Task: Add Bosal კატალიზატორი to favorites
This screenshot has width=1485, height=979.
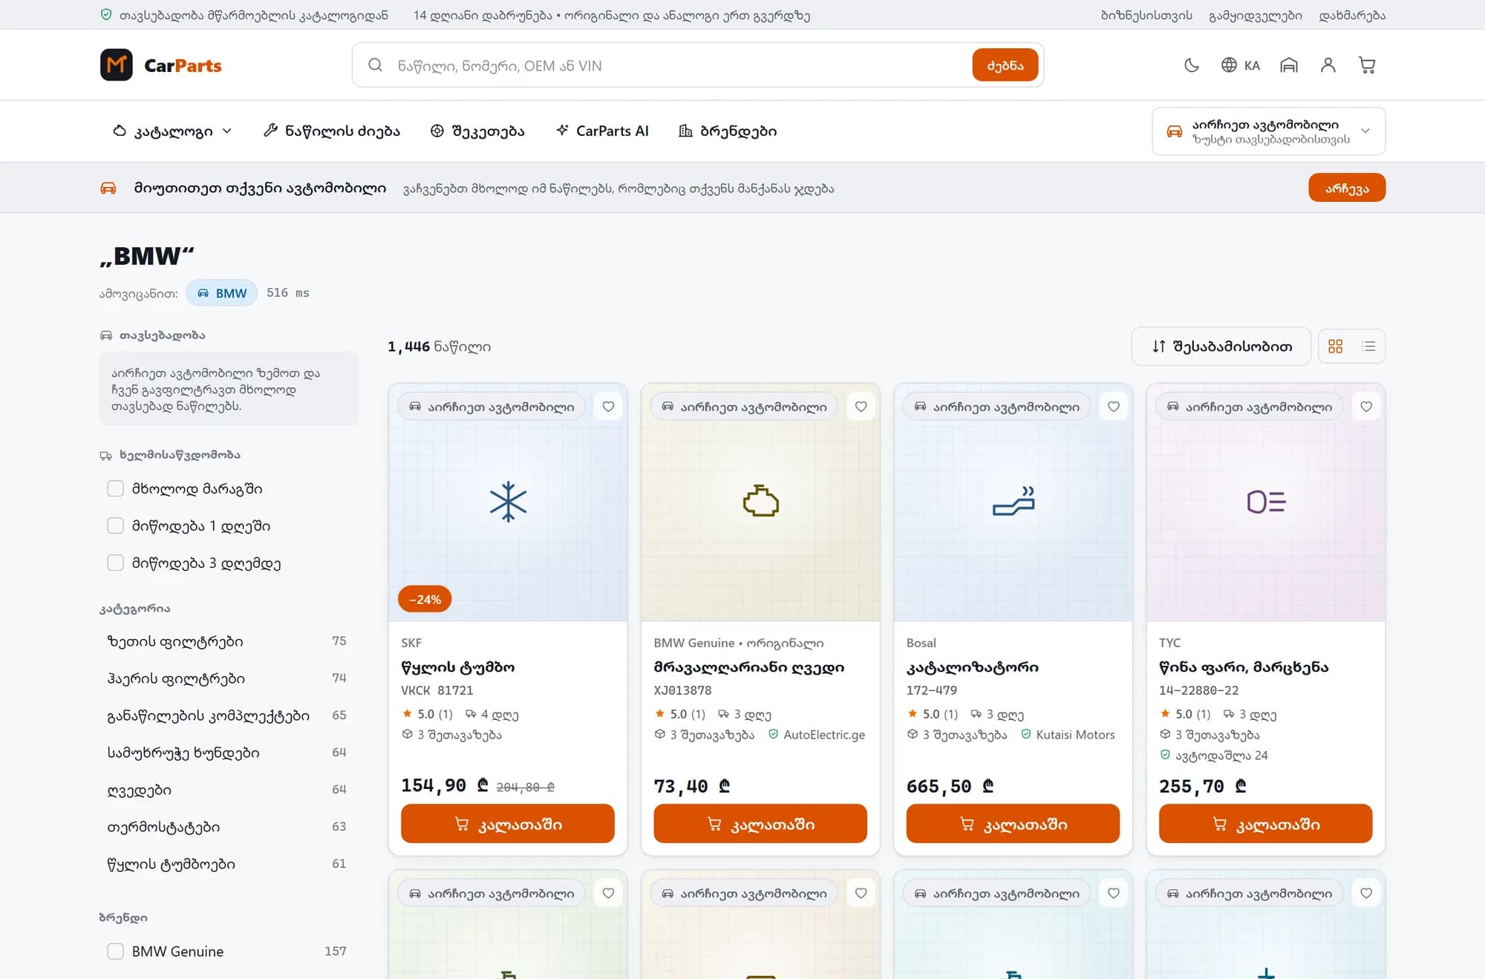Action: pos(1113,407)
